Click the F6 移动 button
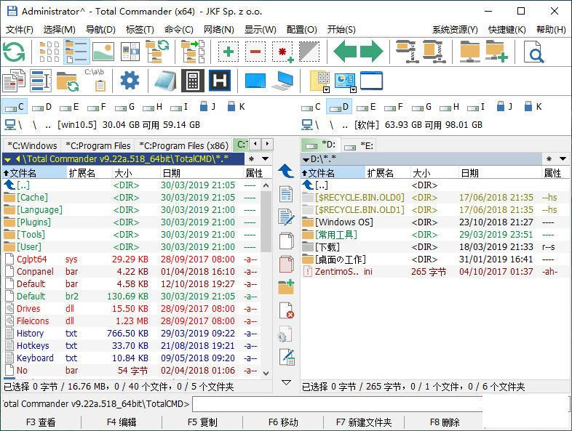This screenshot has width=572, height=431. pyautogui.click(x=283, y=422)
